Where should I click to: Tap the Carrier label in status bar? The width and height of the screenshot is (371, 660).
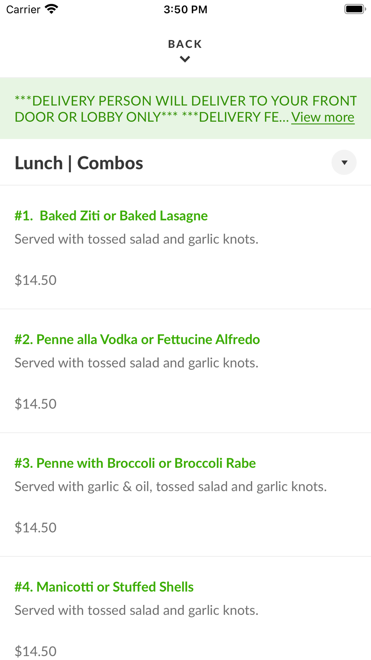[x=23, y=9]
